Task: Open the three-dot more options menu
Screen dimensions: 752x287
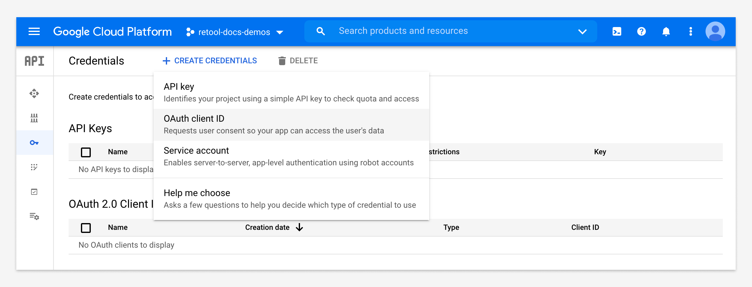Action: pos(690,31)
